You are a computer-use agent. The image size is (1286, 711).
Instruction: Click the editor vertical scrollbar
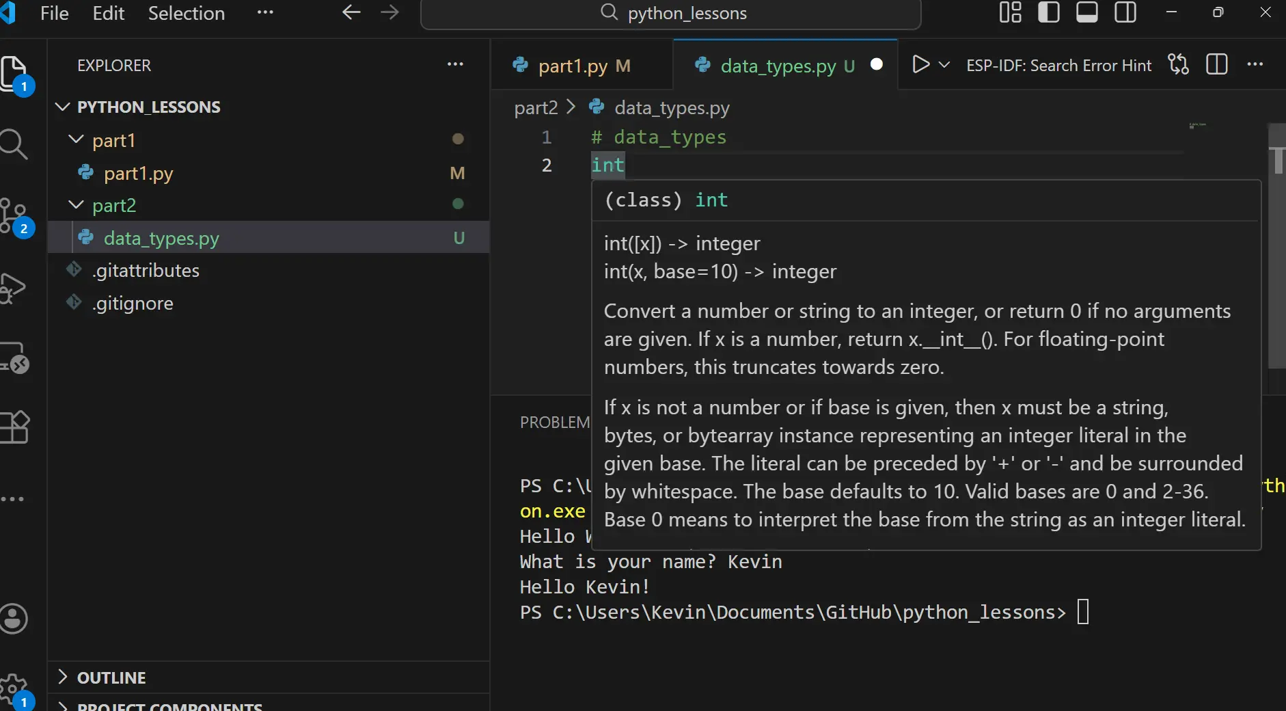tap(1276, 246)
